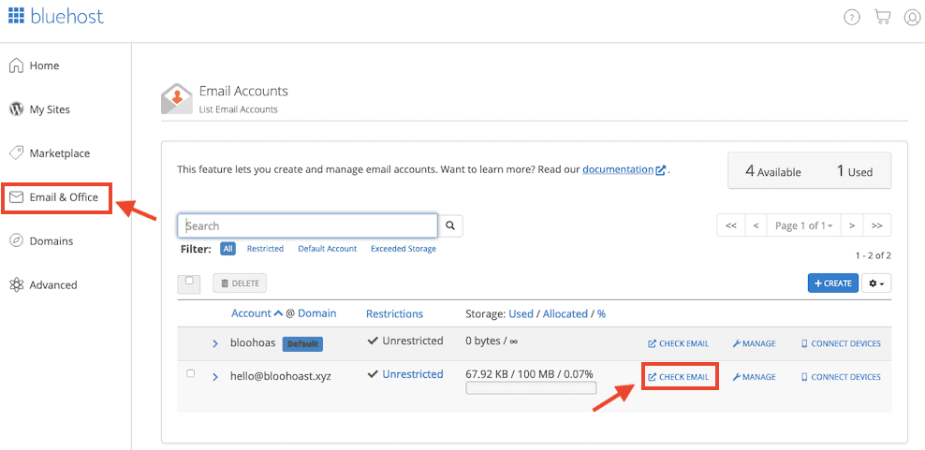This screenshot has height=450, width=925.
Task: Toggle the select-all checkbox
Action: 189,282
